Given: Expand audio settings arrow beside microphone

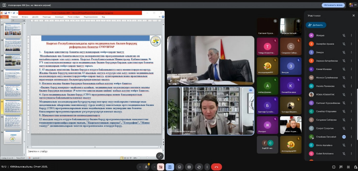Looking at the screenshot, I should click(140, 167).
